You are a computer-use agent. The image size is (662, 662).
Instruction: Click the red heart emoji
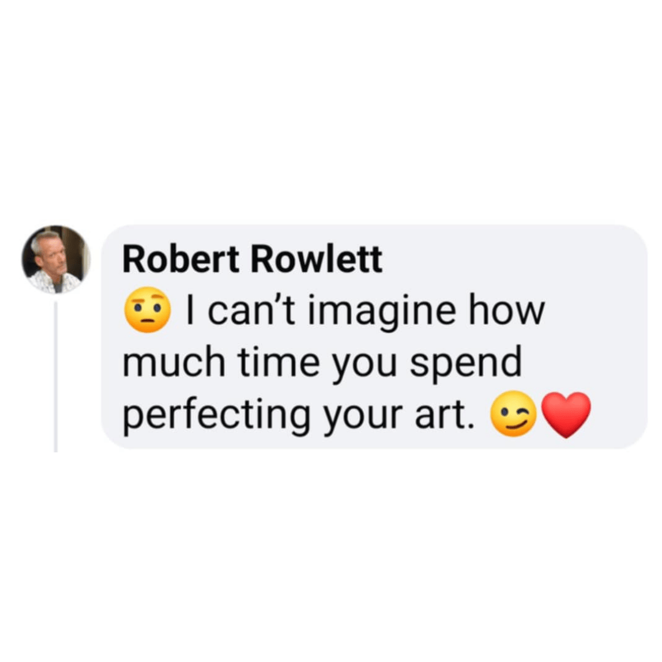tap(566, 414)
